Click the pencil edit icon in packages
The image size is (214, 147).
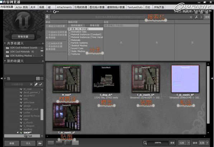click(x=36, y=84)
